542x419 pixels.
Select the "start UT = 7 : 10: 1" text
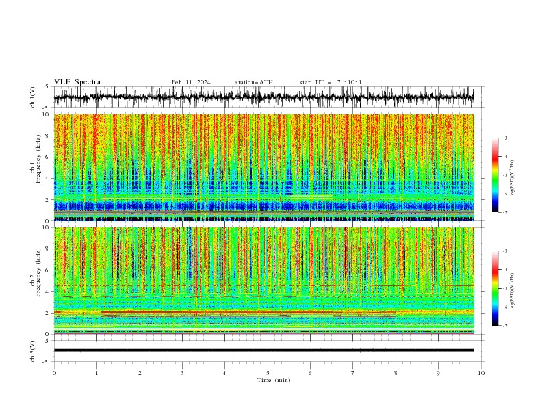[331, 82]
